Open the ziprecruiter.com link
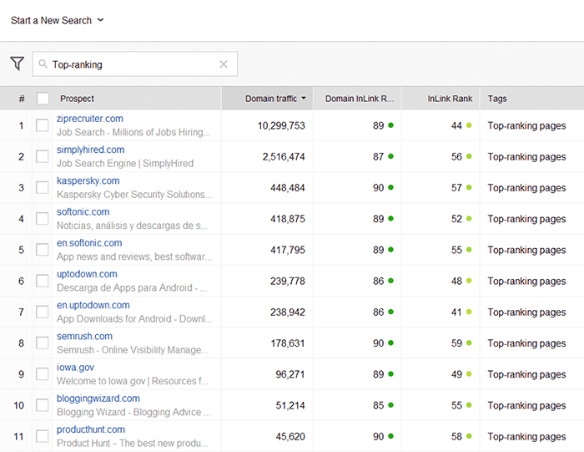Viewport: 584px width, 452px height. (x=90, y=119)
